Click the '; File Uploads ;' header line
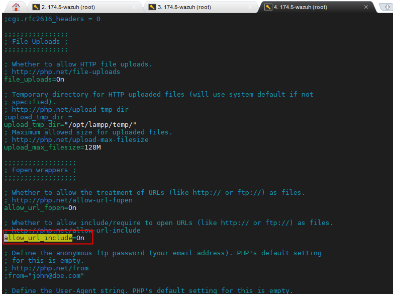This screenshot has height=294, width=393. [36, 42]
